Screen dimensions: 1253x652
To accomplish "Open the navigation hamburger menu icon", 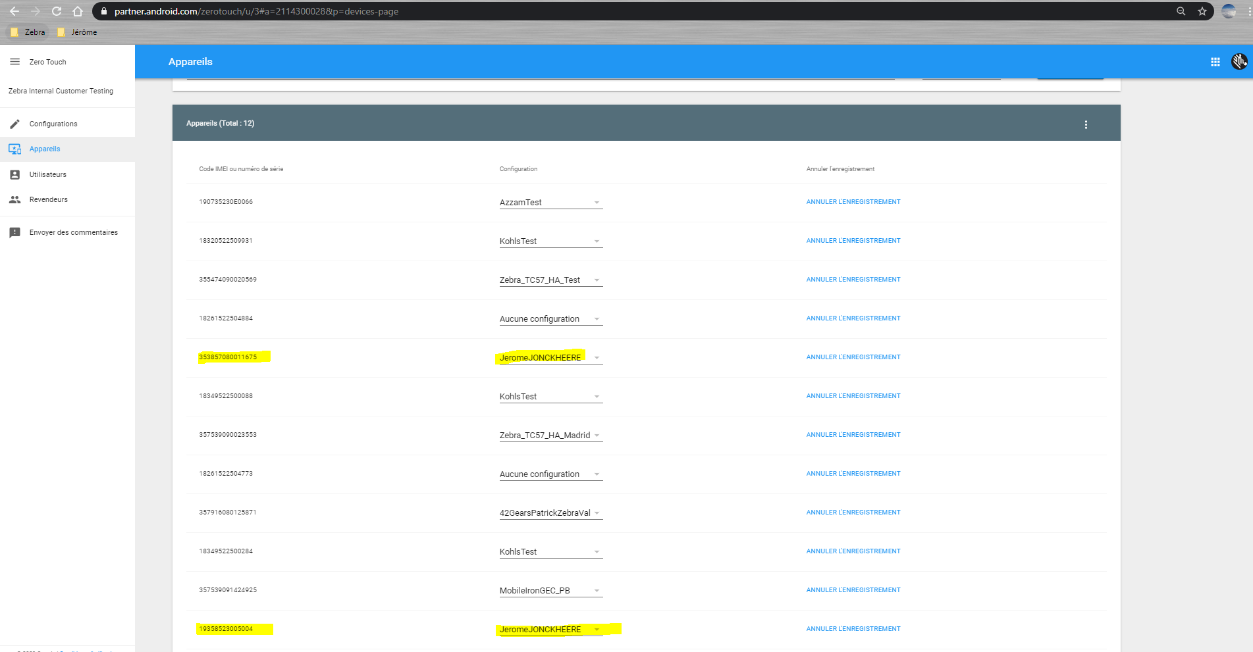I will click(x=14, y=61).
